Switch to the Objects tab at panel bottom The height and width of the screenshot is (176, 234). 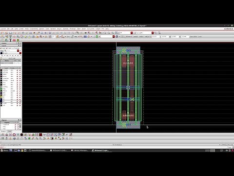pos(3,131)
